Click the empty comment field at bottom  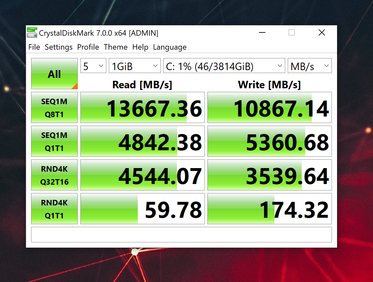click(181, 235)
